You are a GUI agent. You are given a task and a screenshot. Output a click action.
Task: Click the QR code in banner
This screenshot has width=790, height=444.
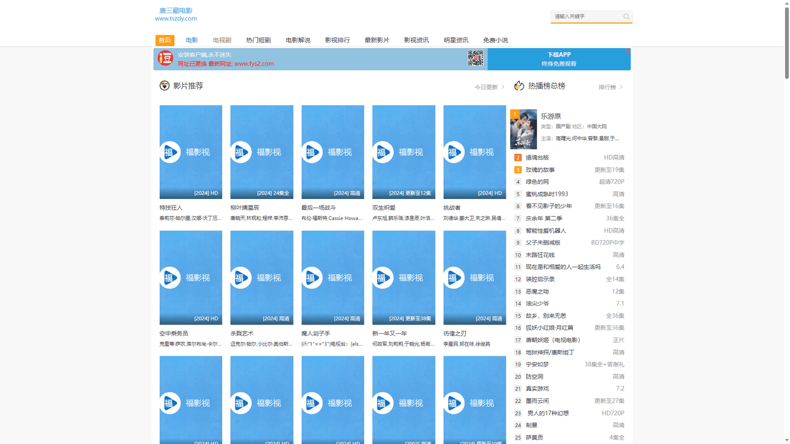pos(475,58)
